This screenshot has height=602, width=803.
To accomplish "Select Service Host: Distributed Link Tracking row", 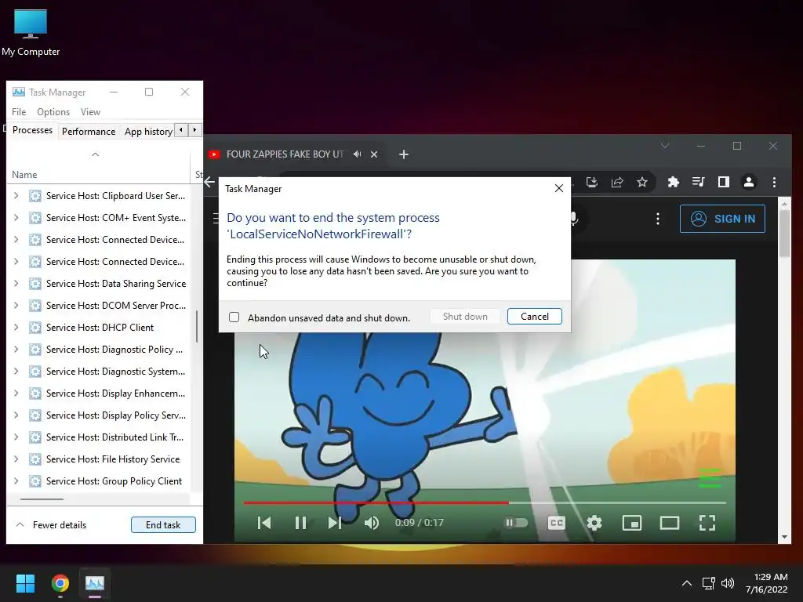I will [100, 437].
